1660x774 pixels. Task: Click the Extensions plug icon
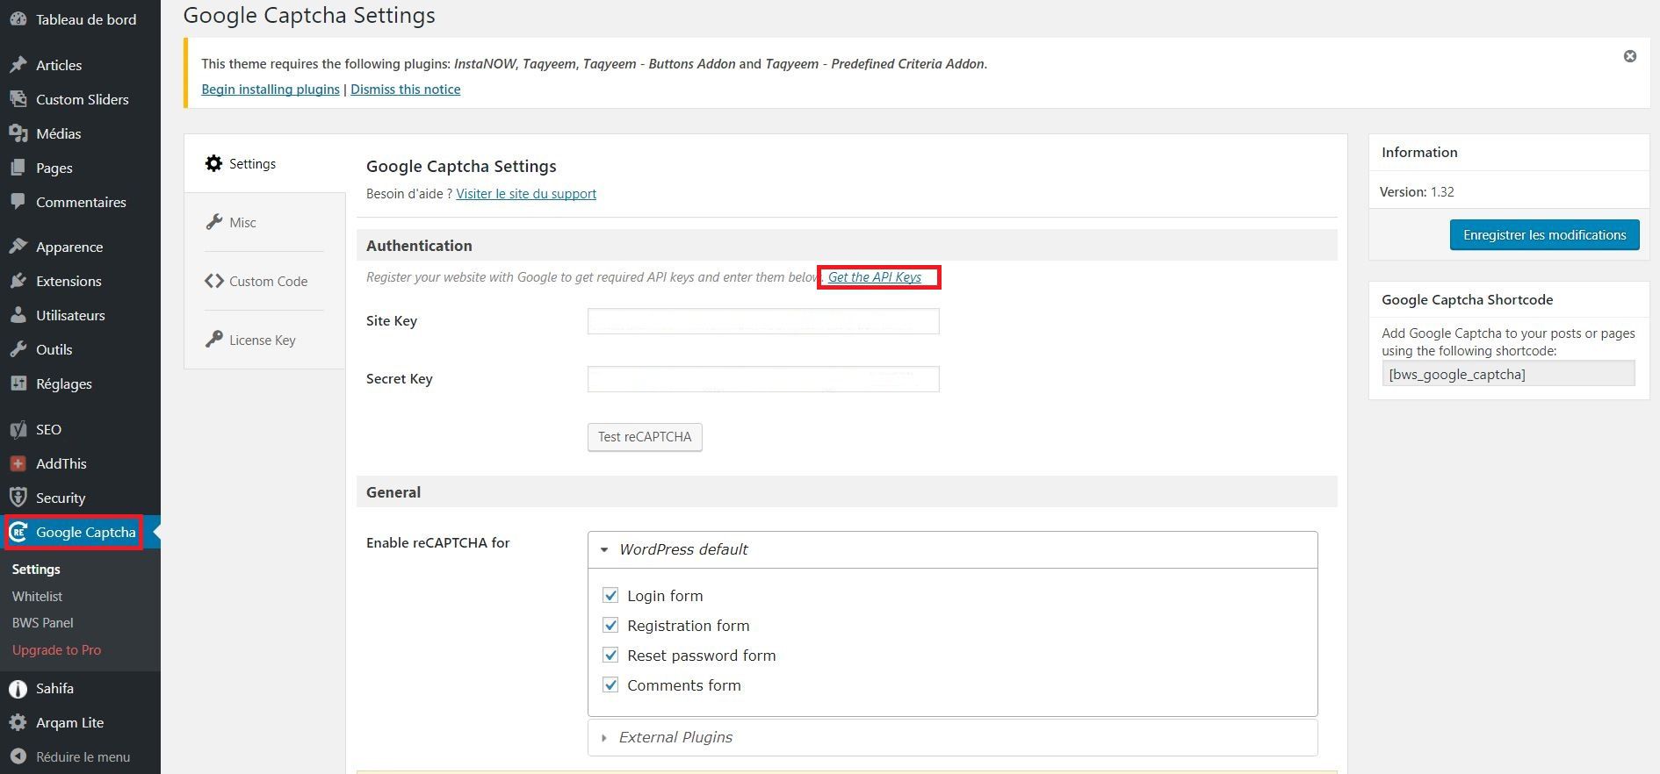point(18,281)
